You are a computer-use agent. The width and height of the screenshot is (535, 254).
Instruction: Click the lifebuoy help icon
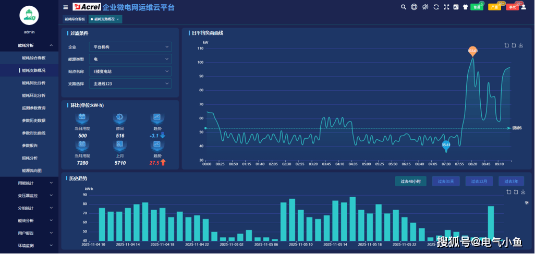414,7
